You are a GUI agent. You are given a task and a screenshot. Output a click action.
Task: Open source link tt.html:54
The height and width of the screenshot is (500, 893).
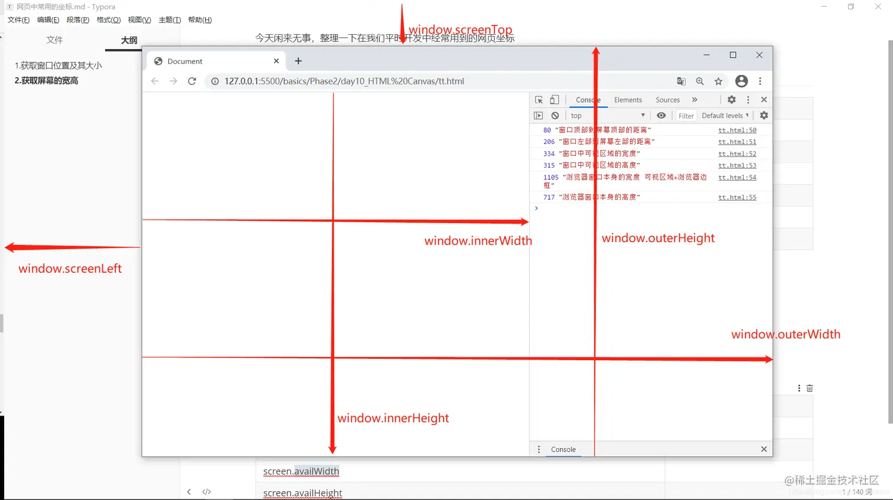tap(737, 177)
